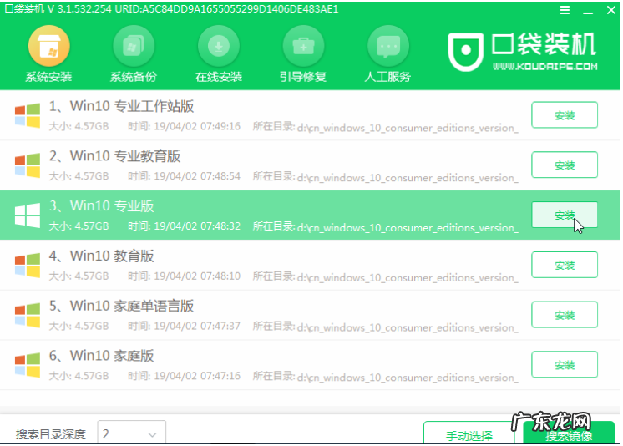The height and width of the screenshot is (446, 623).
Task: Click the 搜索镜像 button
Action: pos(569,433)
